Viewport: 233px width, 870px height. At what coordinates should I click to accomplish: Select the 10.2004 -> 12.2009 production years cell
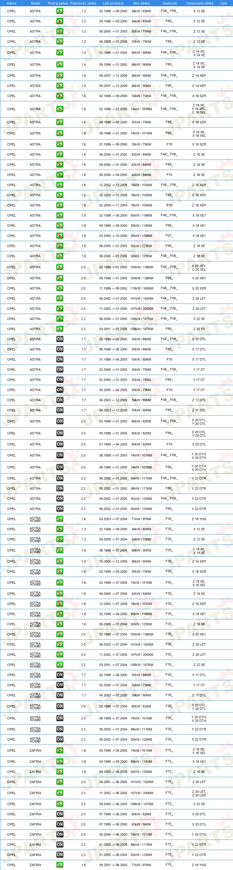coord(113,561)
